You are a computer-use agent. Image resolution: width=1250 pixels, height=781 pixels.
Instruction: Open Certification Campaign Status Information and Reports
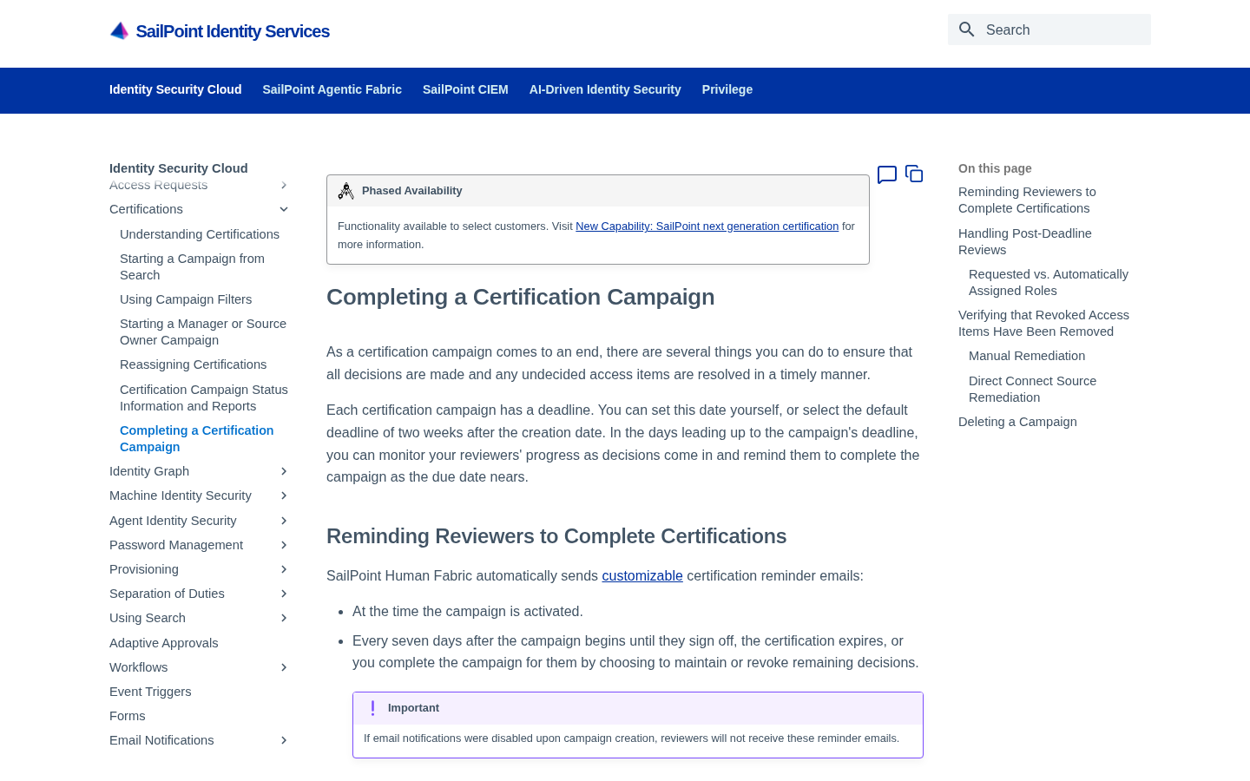[204, 397]
